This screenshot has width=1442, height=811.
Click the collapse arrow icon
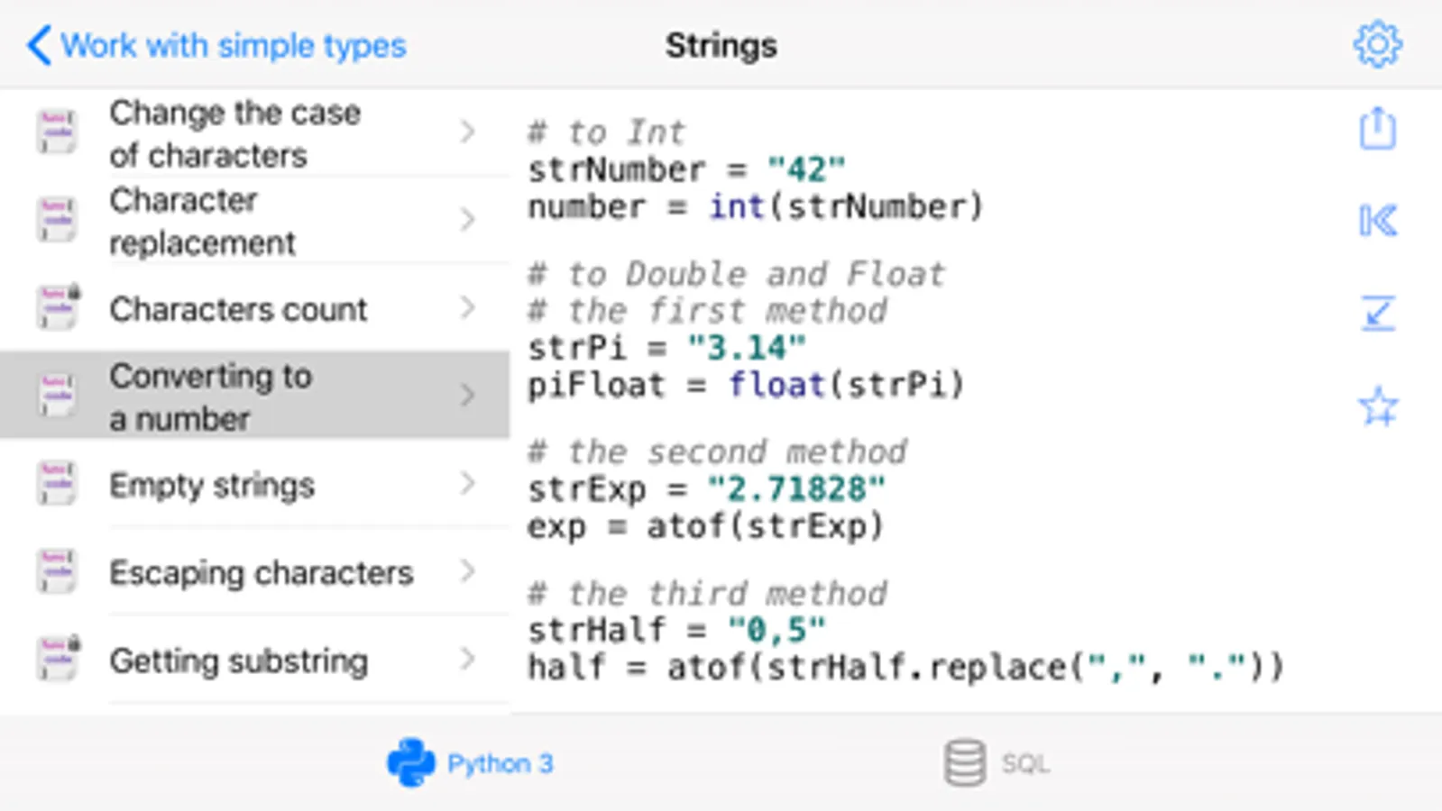tap(1377, 314)
